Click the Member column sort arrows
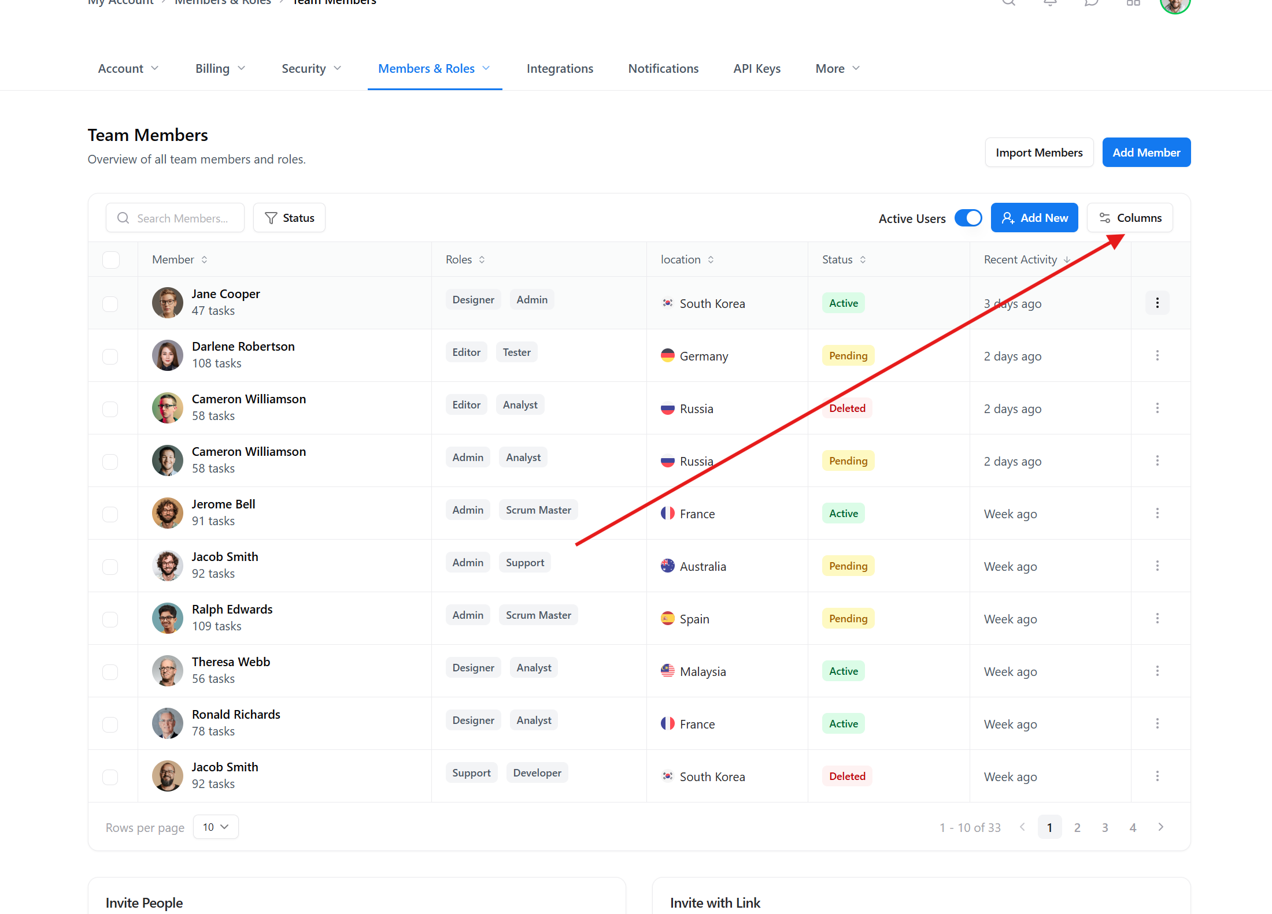The width and height of the screenshot is (1272, 914). (204, 260)
